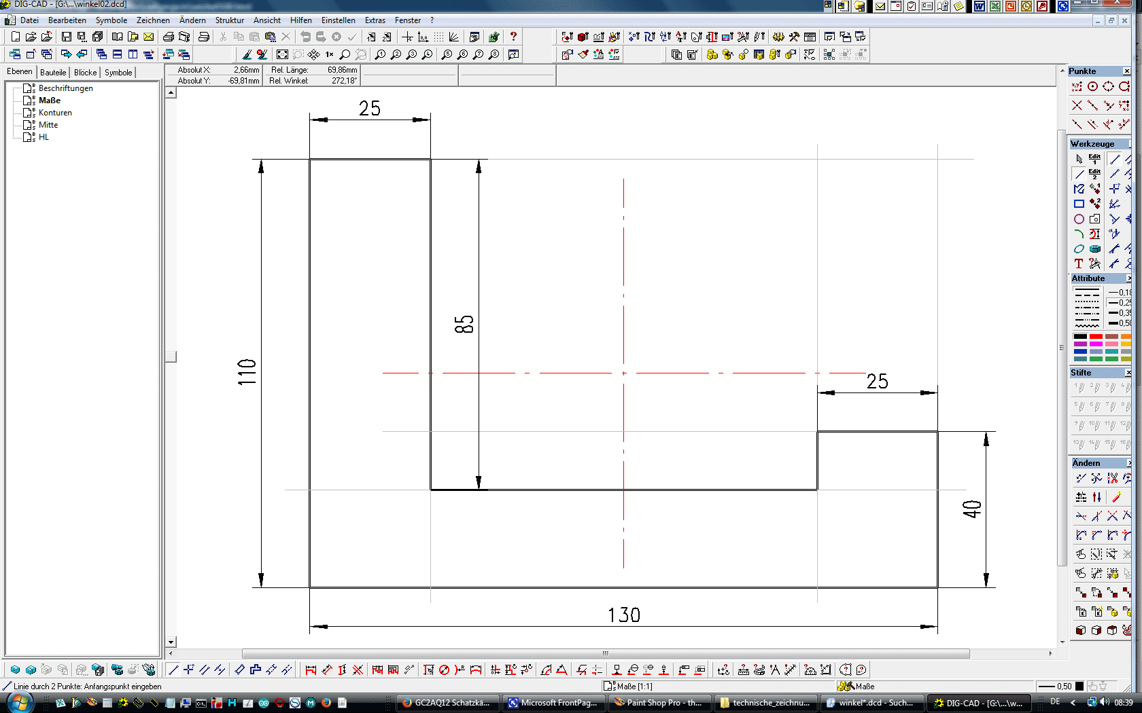Screen dimensions: 1142x713
Task: Toggle the crosshair cursor icon
Action: click(407, 37)
